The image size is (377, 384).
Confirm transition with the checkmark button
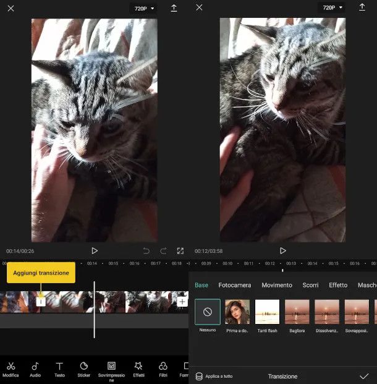[364, 376]
